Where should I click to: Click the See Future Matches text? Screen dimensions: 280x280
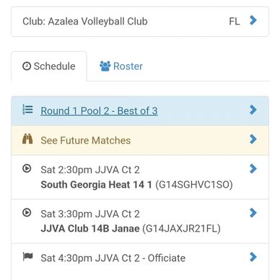coord(86,141)
